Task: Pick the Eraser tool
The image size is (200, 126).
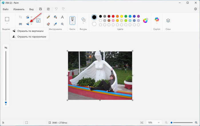Action: pos(48,24)
